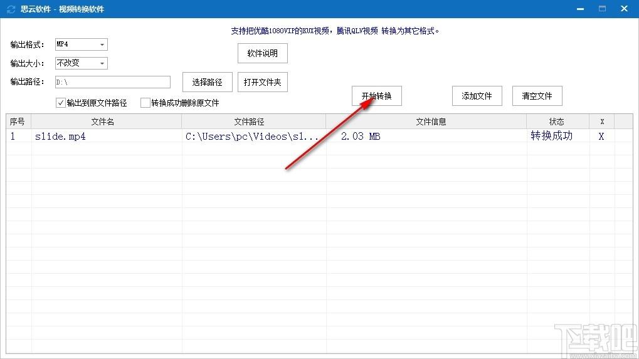Image resolution: width=639 pixels, height=359 pixels.
Task: Remove slide.mp4 using row X
Action: click(x=601, y=137)
